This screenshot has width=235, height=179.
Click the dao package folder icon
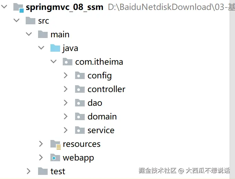coord(80,103)
